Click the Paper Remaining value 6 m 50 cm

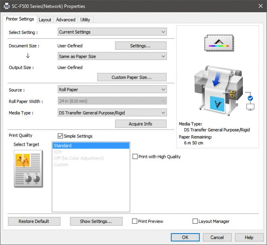(193, 143)
